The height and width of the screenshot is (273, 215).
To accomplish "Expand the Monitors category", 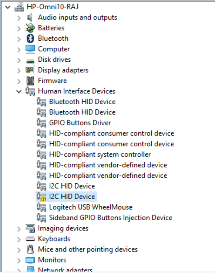I will point(19,260).
